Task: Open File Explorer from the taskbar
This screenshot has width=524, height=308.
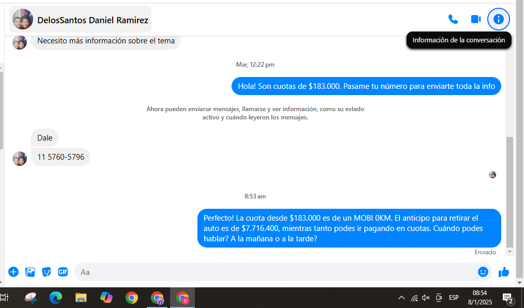Action: pyautogui.click(x=81, y=298)
